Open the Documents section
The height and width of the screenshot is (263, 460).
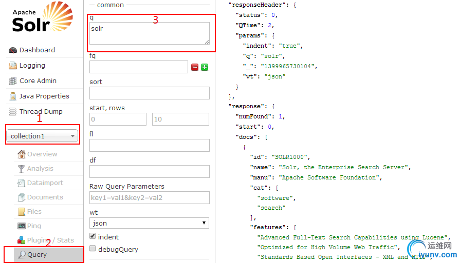click(x=45, y=197)
